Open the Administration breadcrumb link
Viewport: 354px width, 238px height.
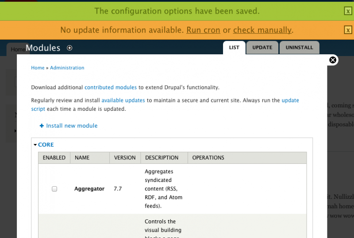[67, 68]
